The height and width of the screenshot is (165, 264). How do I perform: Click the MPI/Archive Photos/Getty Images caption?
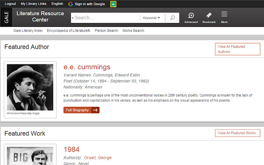[x=23, y=113]
